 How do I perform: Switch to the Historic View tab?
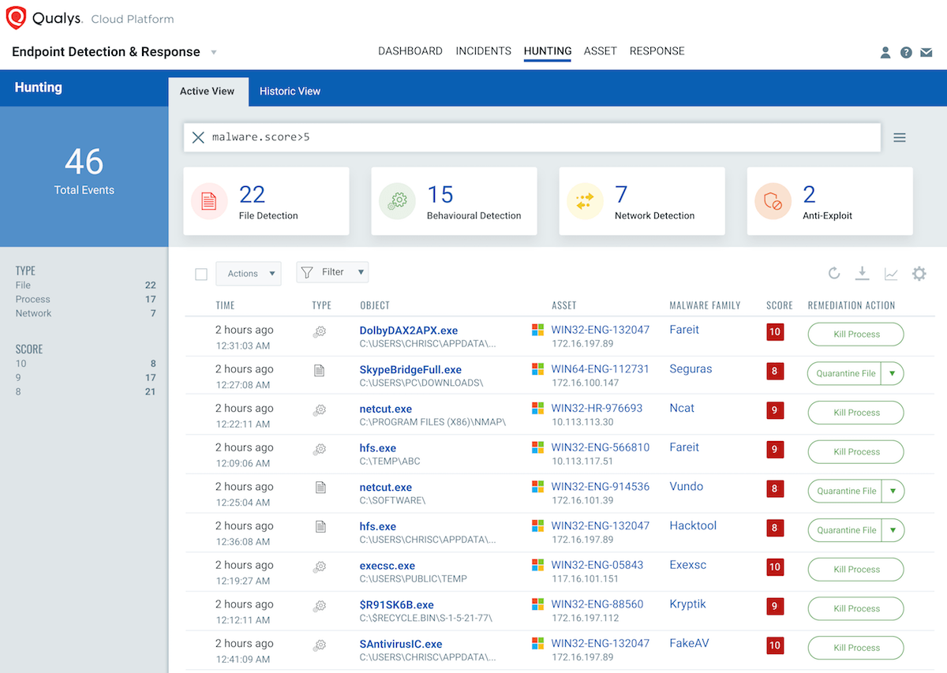pyautogui.click(x=290, y=92)
